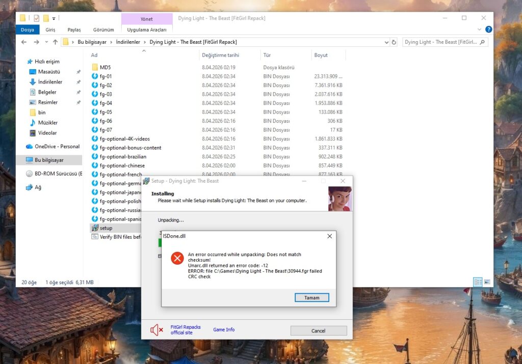Go up one folder level
The width and height of the screenshot is (522, 364).
tap(55, 42)
